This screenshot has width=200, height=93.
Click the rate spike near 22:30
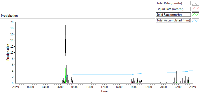coord(182,62)
